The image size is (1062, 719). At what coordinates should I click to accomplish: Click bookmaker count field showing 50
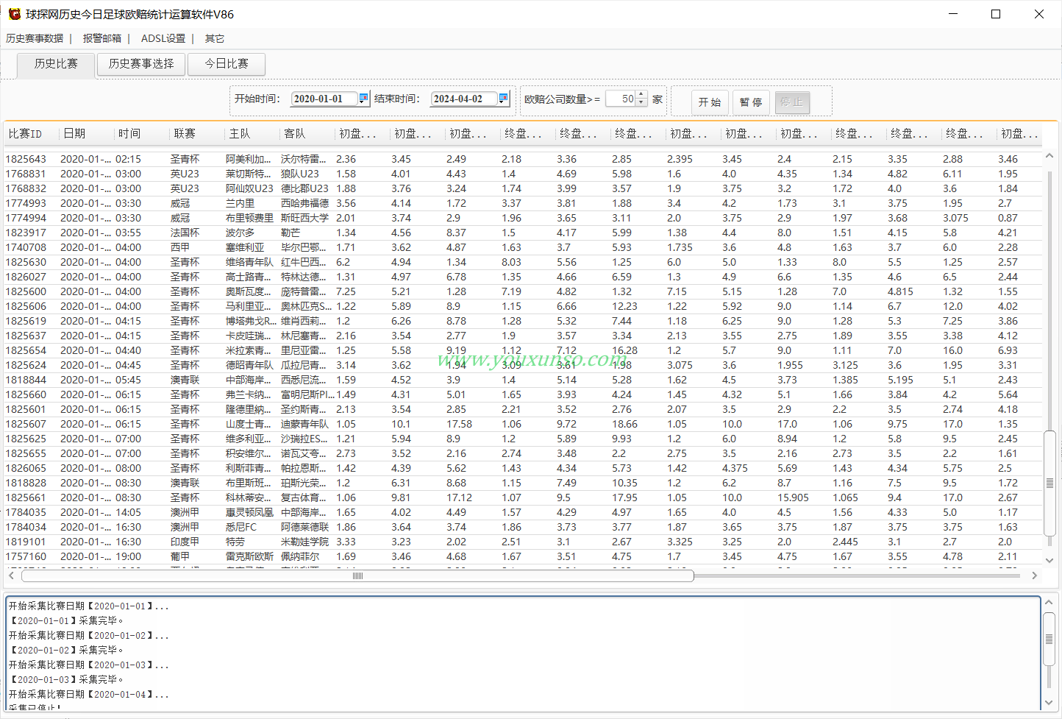[x=621, y=99]
